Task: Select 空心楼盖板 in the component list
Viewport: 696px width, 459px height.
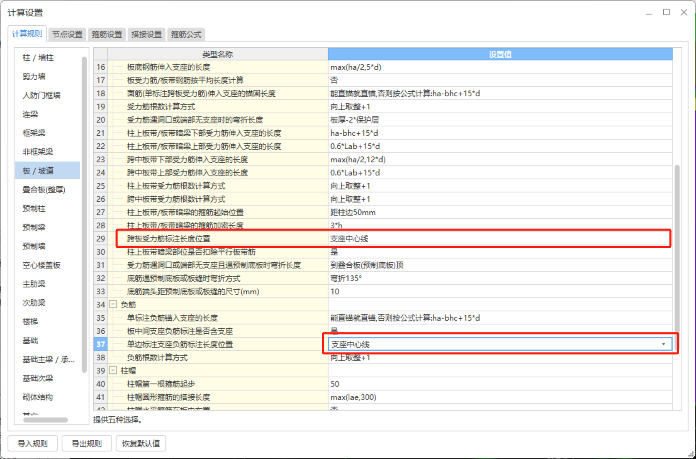Action: [x=47, y=265]
